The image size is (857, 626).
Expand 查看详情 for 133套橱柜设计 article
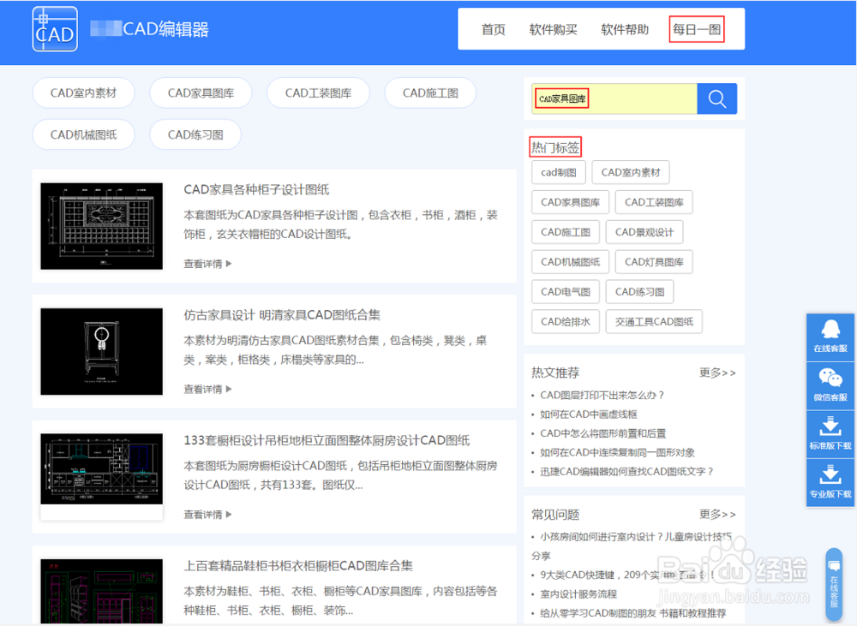pyautogui.click(x=207, y=515)
